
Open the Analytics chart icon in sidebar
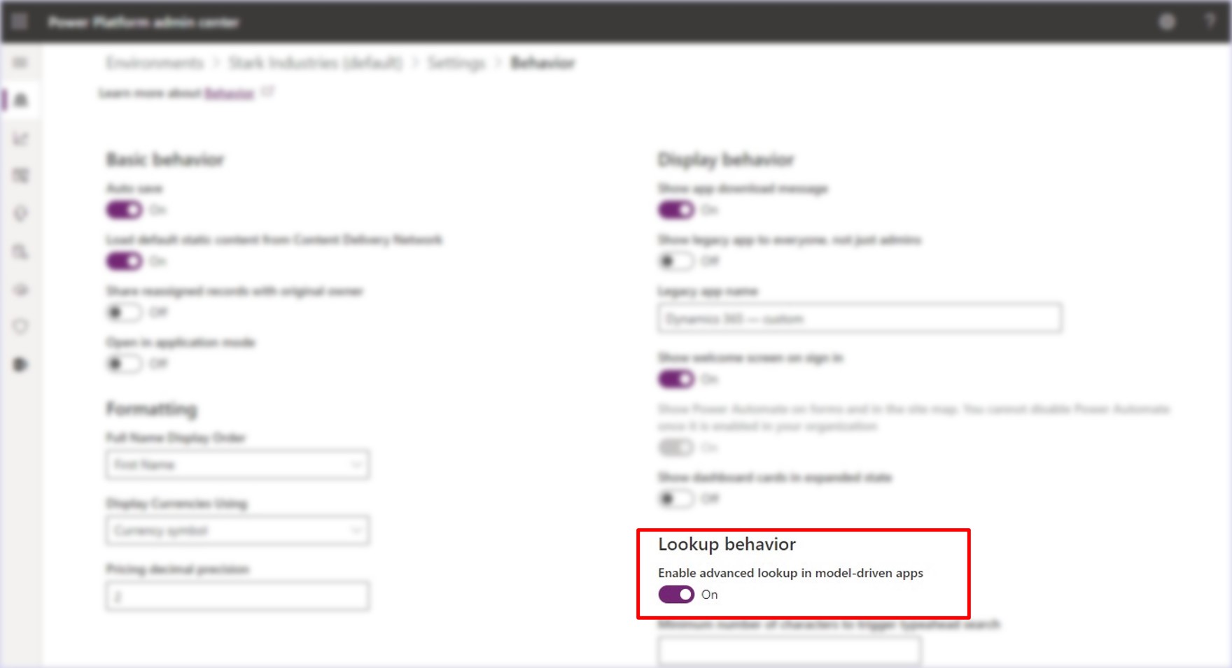click(x=20, y=138)
